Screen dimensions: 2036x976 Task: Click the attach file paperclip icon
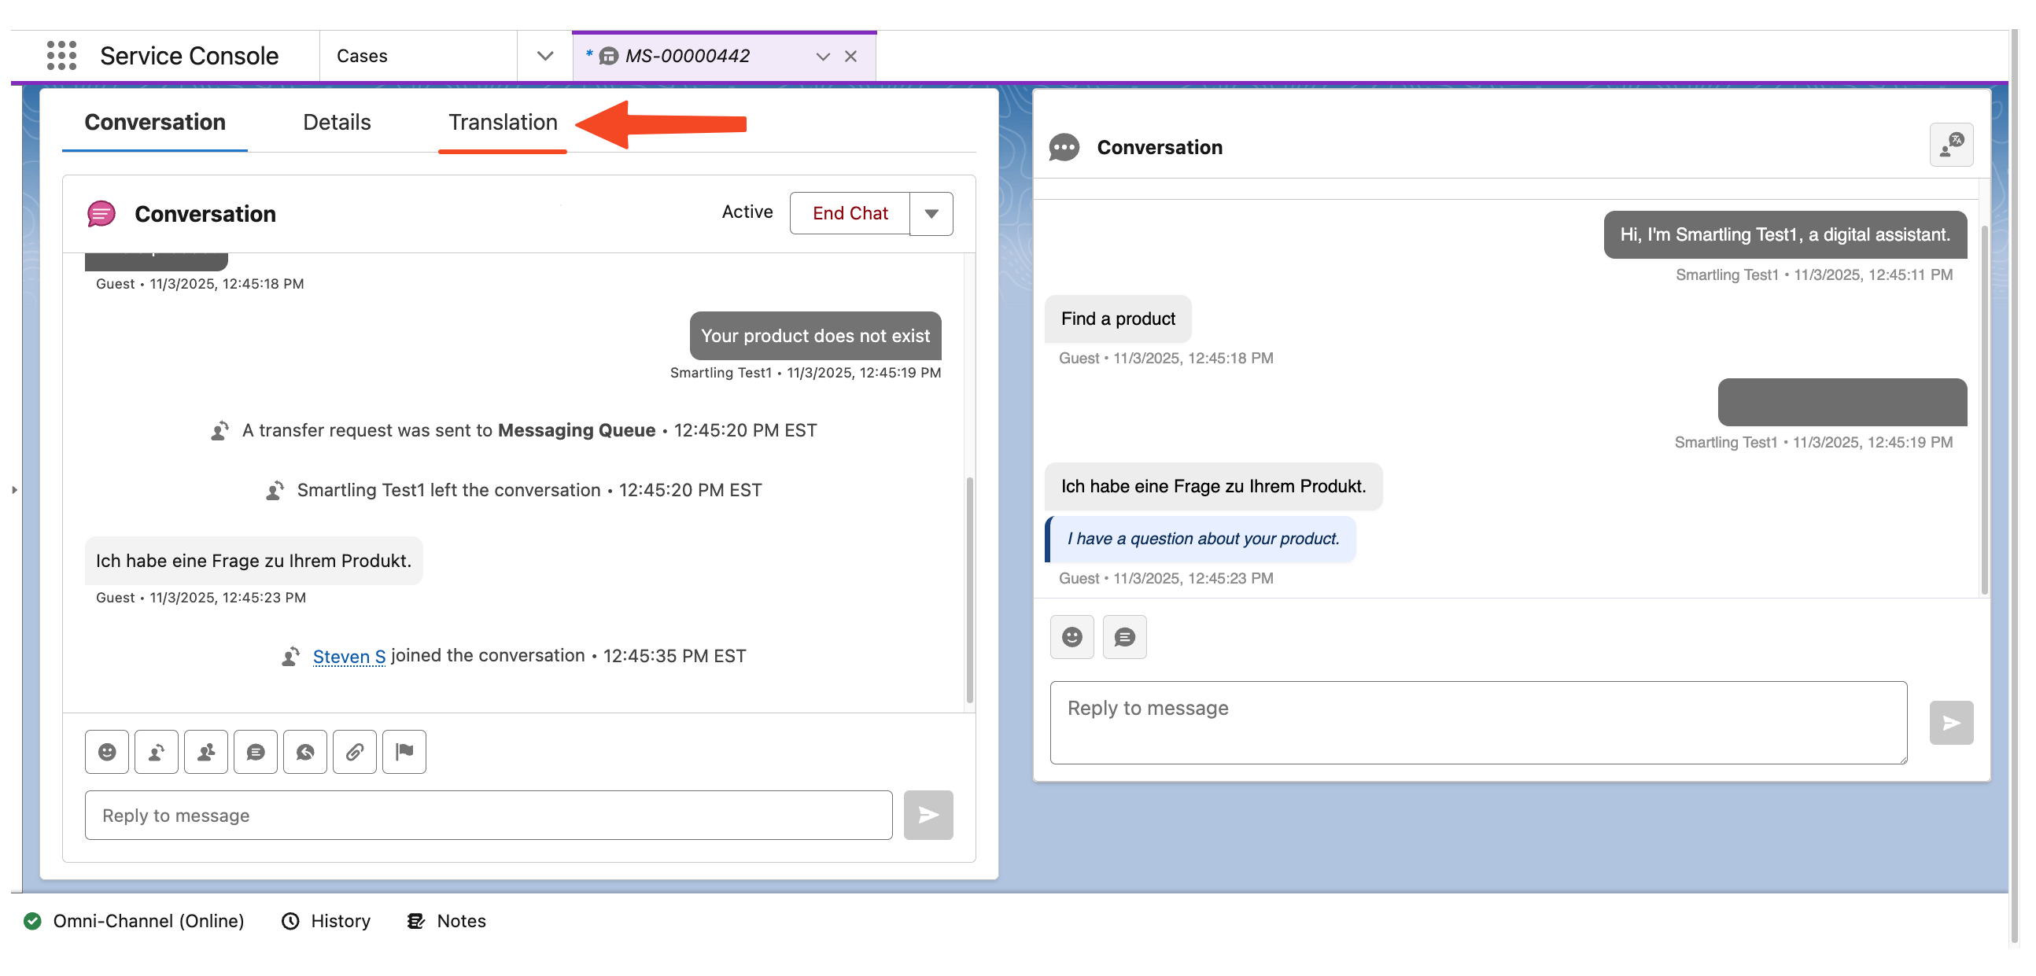click(x=355, y=752)
